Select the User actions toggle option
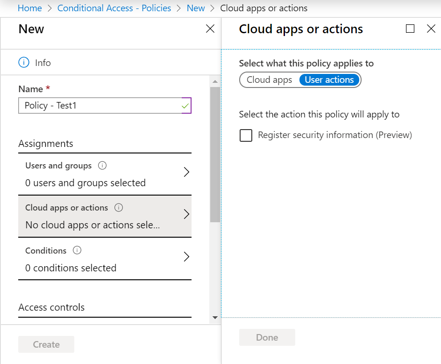The width and height of the screenshot is (441, 364). click(x=329, y=80)
